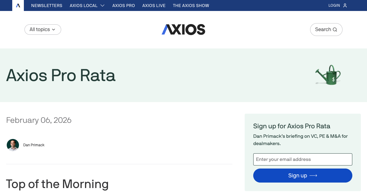Click Dan Primack's profile avatar
The width and height of the screenshot is (367, 192).
click(13, 145)
